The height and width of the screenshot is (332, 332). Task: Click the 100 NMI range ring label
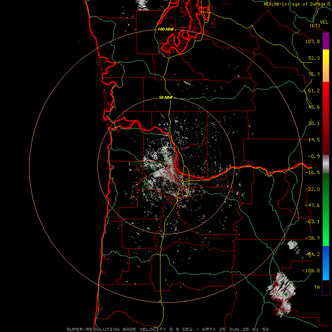pos(166,29)
